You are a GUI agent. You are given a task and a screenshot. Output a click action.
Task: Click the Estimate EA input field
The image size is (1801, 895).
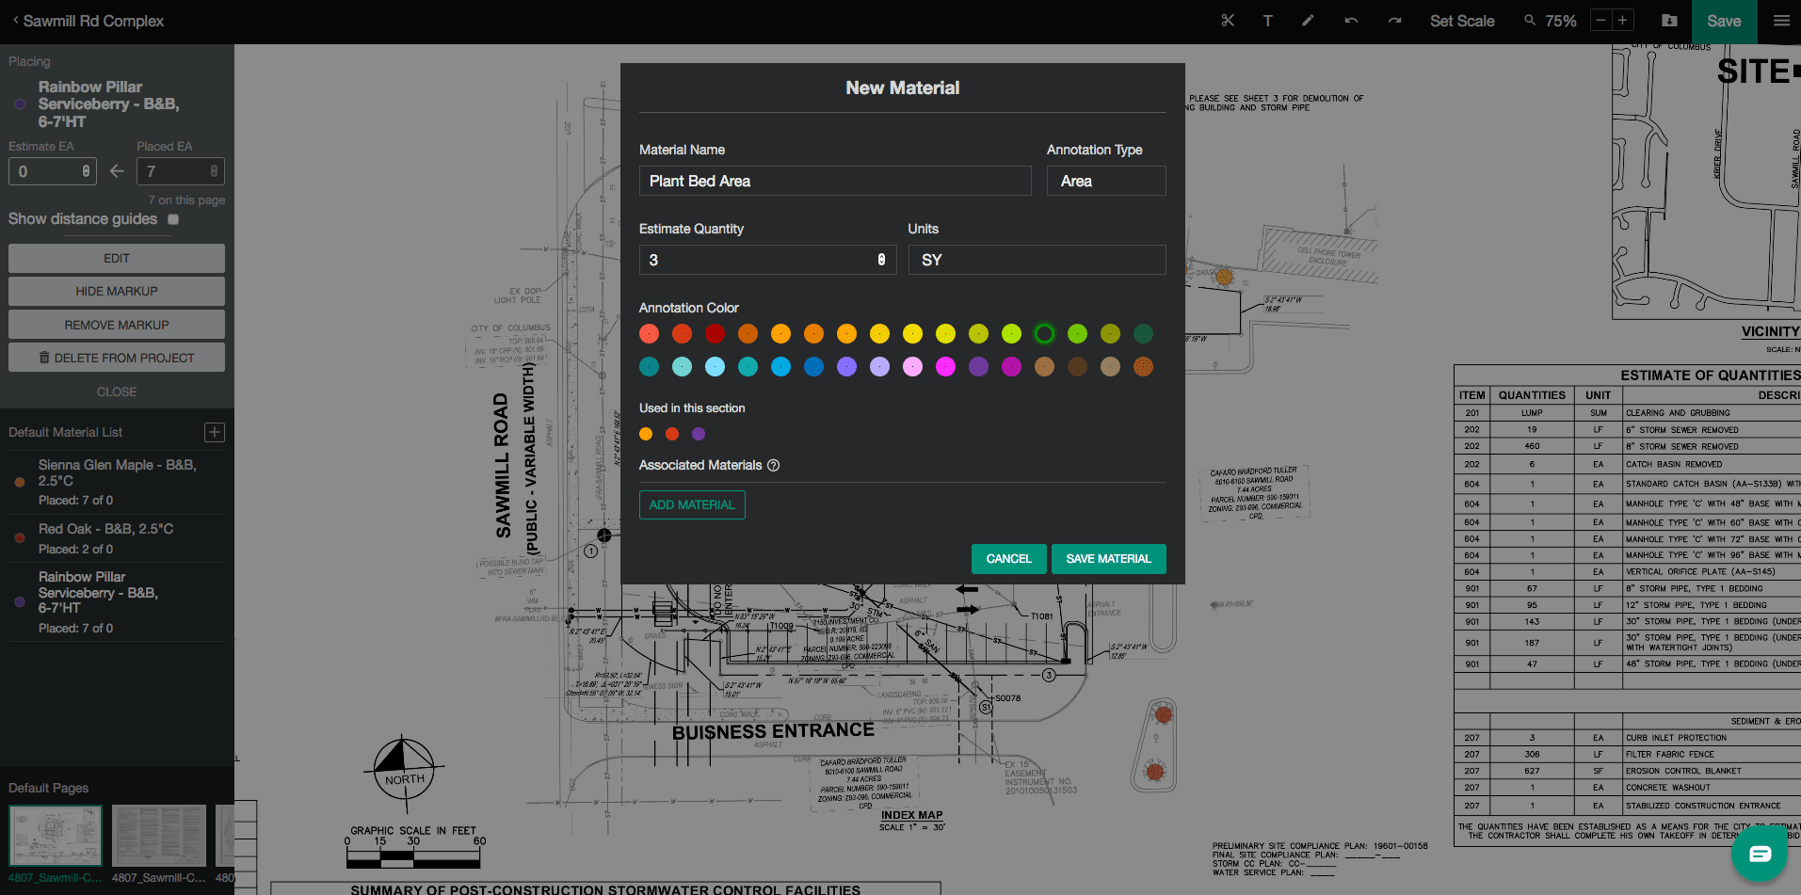point(53,171)
